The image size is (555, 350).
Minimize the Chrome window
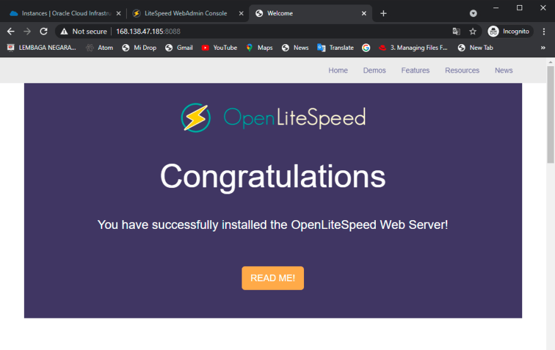tap(496, 8)
